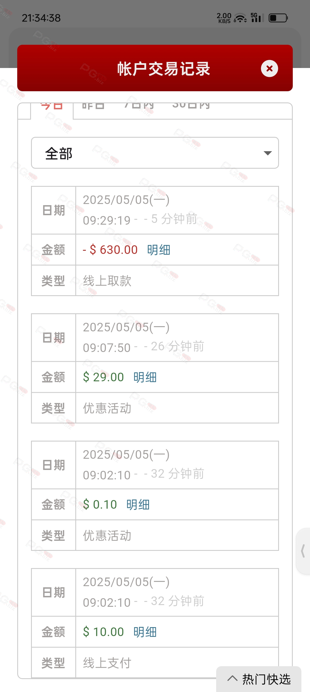This screenshot has width=310, height=692.
Task: Select the 7日内 tab
Action: [x=139, y=106]
